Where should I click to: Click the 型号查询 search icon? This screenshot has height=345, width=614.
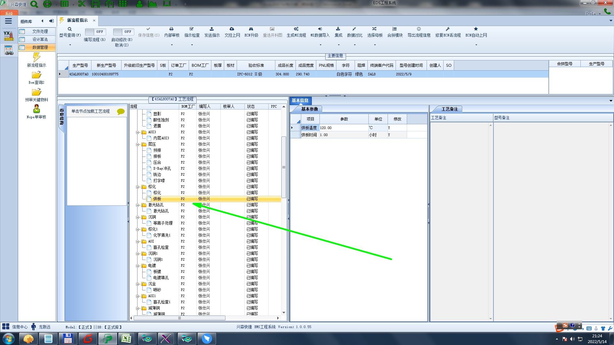coord(69,29)
